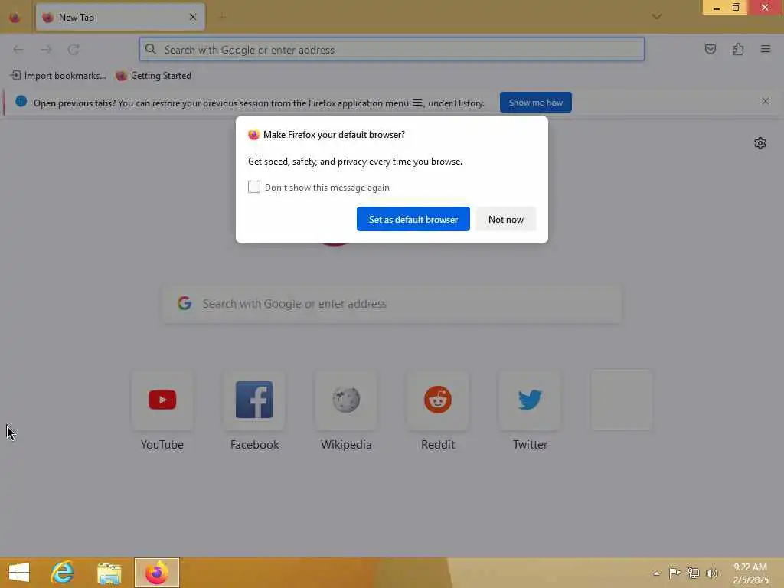
Task: Go forward one page arrow
Action: [46, 49]
